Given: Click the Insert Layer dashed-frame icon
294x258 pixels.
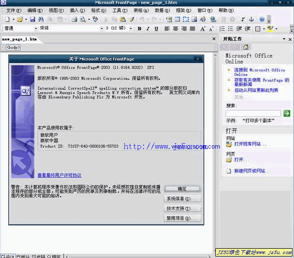Looking at the screenshot, I should click(186, 19).
